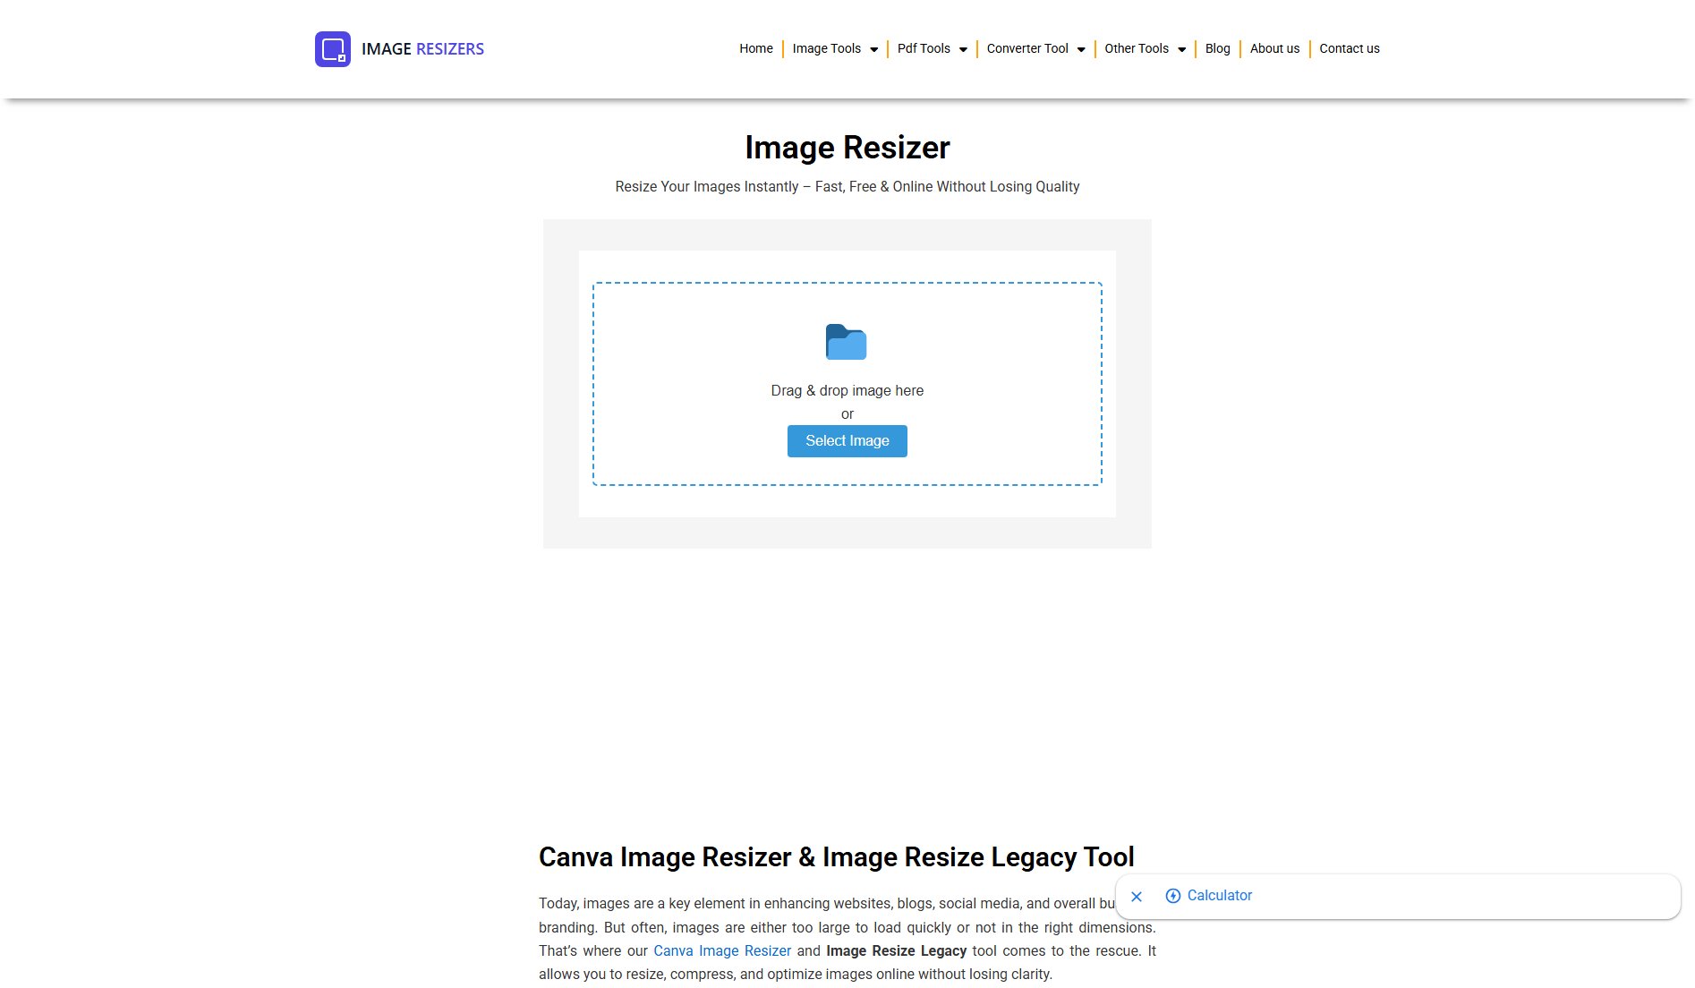The height and width of the screenshot is (988, 1695).
Task: Expand the Image Tools dropdown arrow
Action: (x=873, y=50)
